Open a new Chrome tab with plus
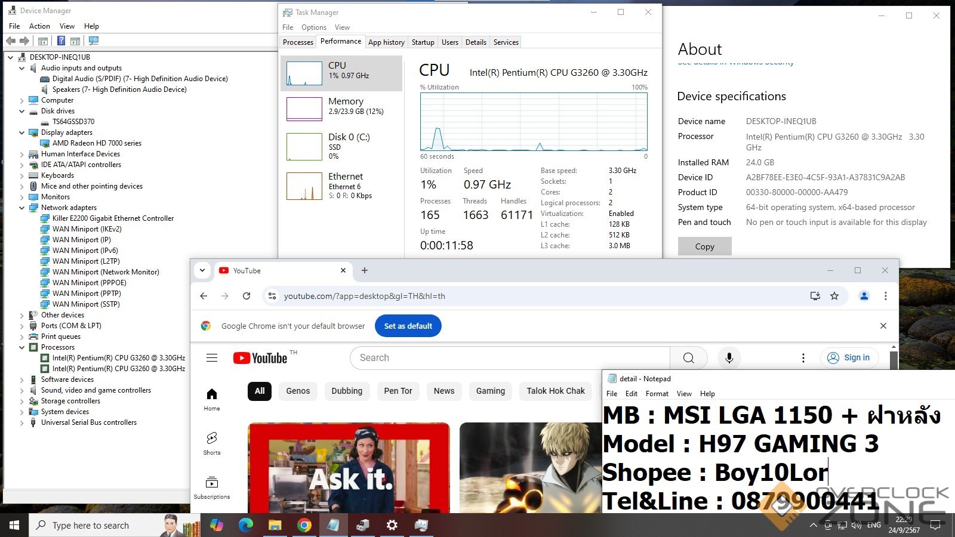 click(x=365, y=270)
